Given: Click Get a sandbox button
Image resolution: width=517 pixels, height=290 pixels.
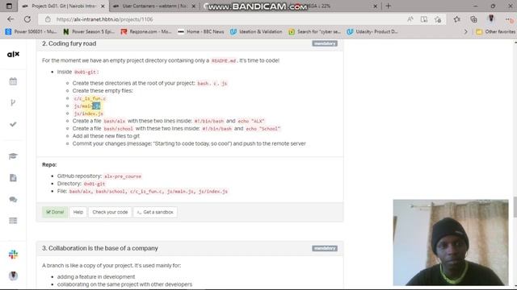Looking at the screenshot, I should pos(155,212).
